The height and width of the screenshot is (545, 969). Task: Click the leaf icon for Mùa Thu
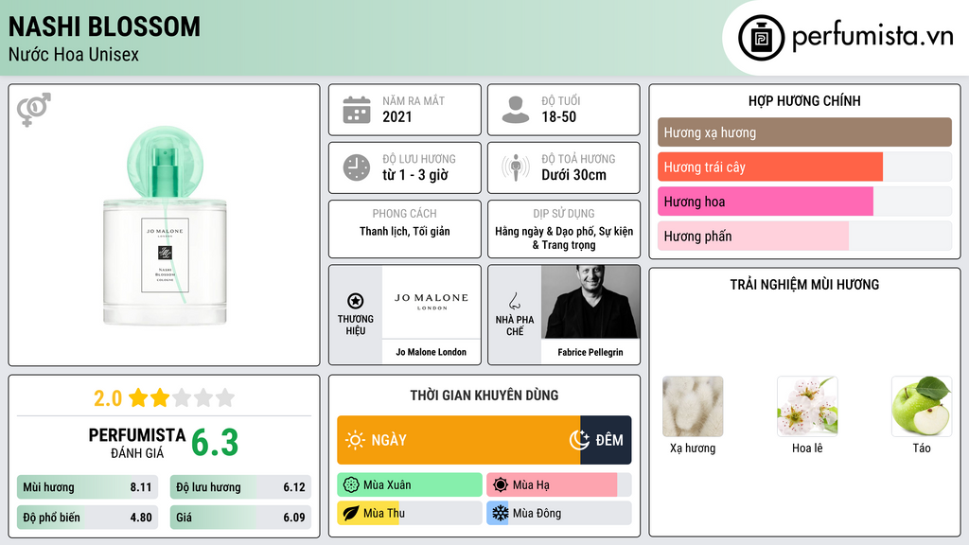pos(351,513)
